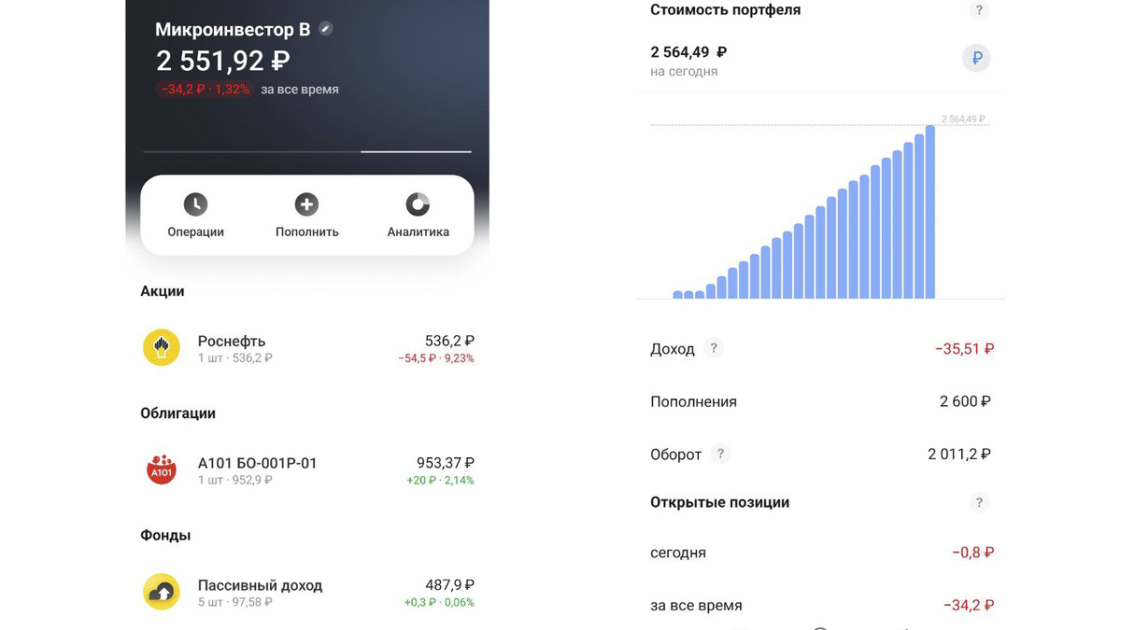Screen dimensions: 1121x630
Task: Open help beside Стоимость портфеля
Action: tap(979, 9)
